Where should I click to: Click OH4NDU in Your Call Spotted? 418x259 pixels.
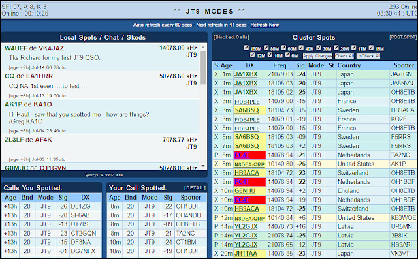(188, 215)
